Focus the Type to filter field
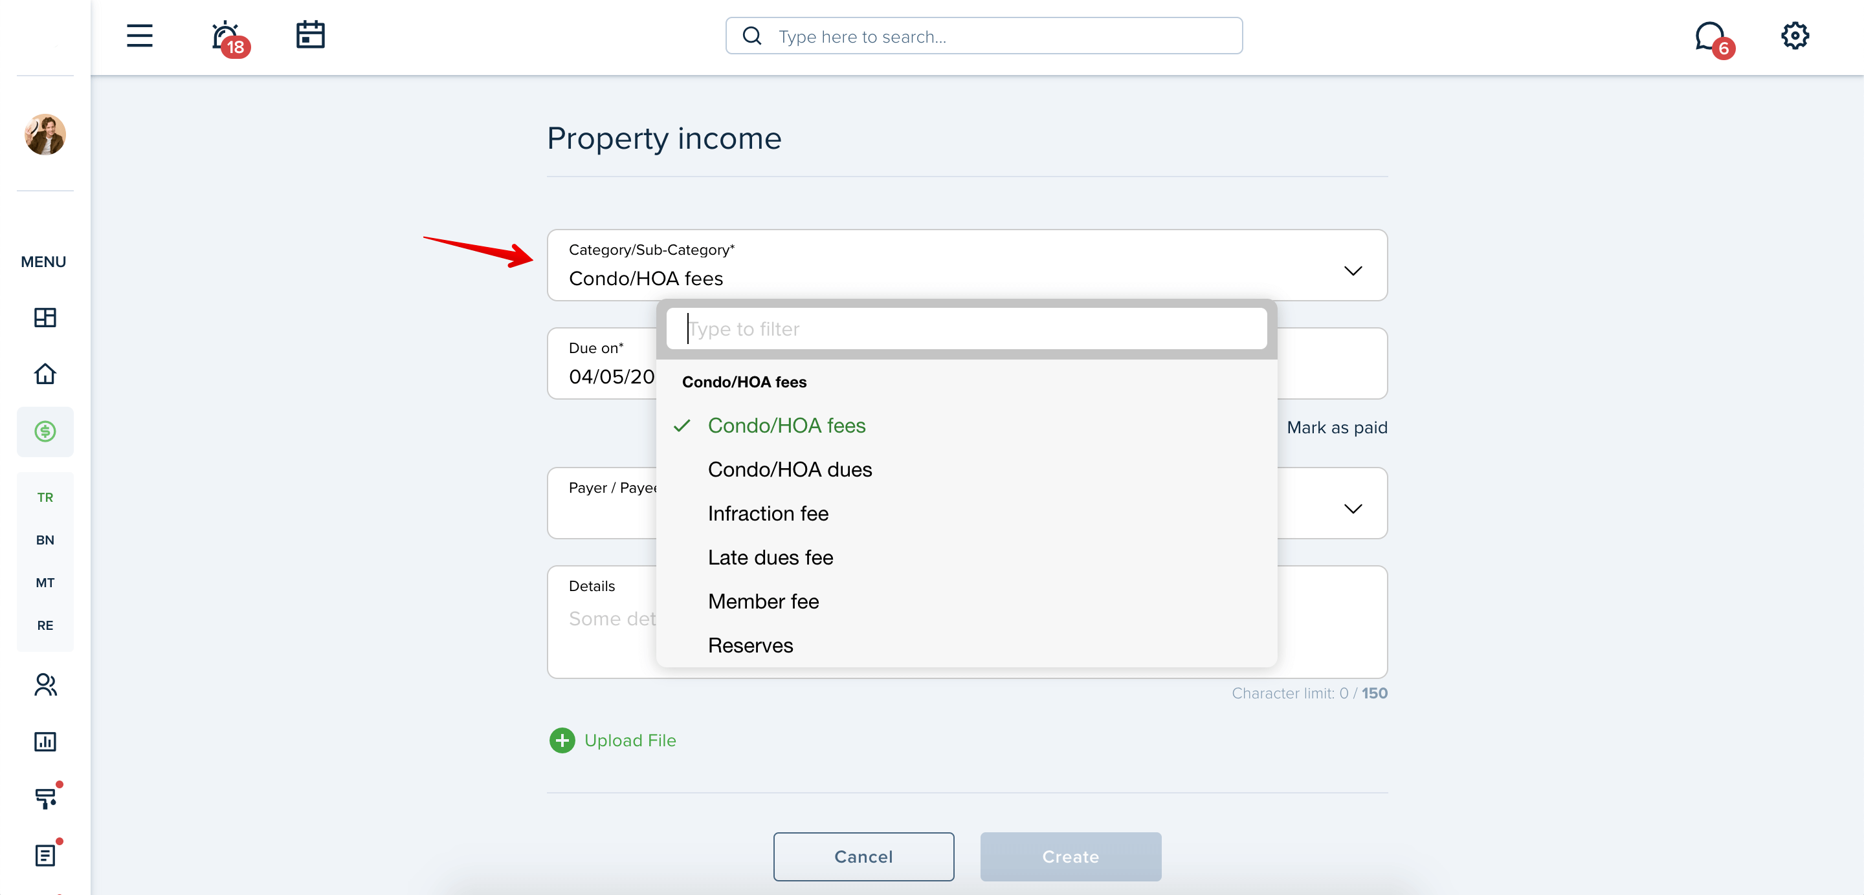1864x895 pixels. pos(966,329)
